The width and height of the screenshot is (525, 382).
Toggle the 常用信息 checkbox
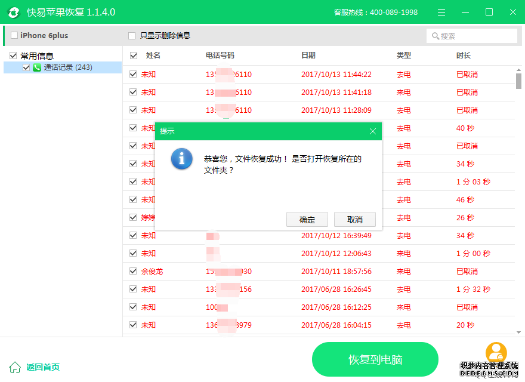tap(13, 56)
